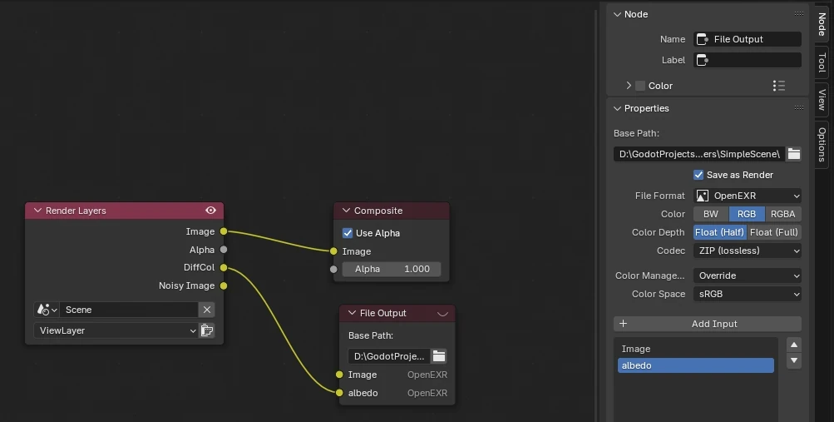The image size is (834, 422).
Task: Collapse the File Output node
Action: (x=352, y=313)
